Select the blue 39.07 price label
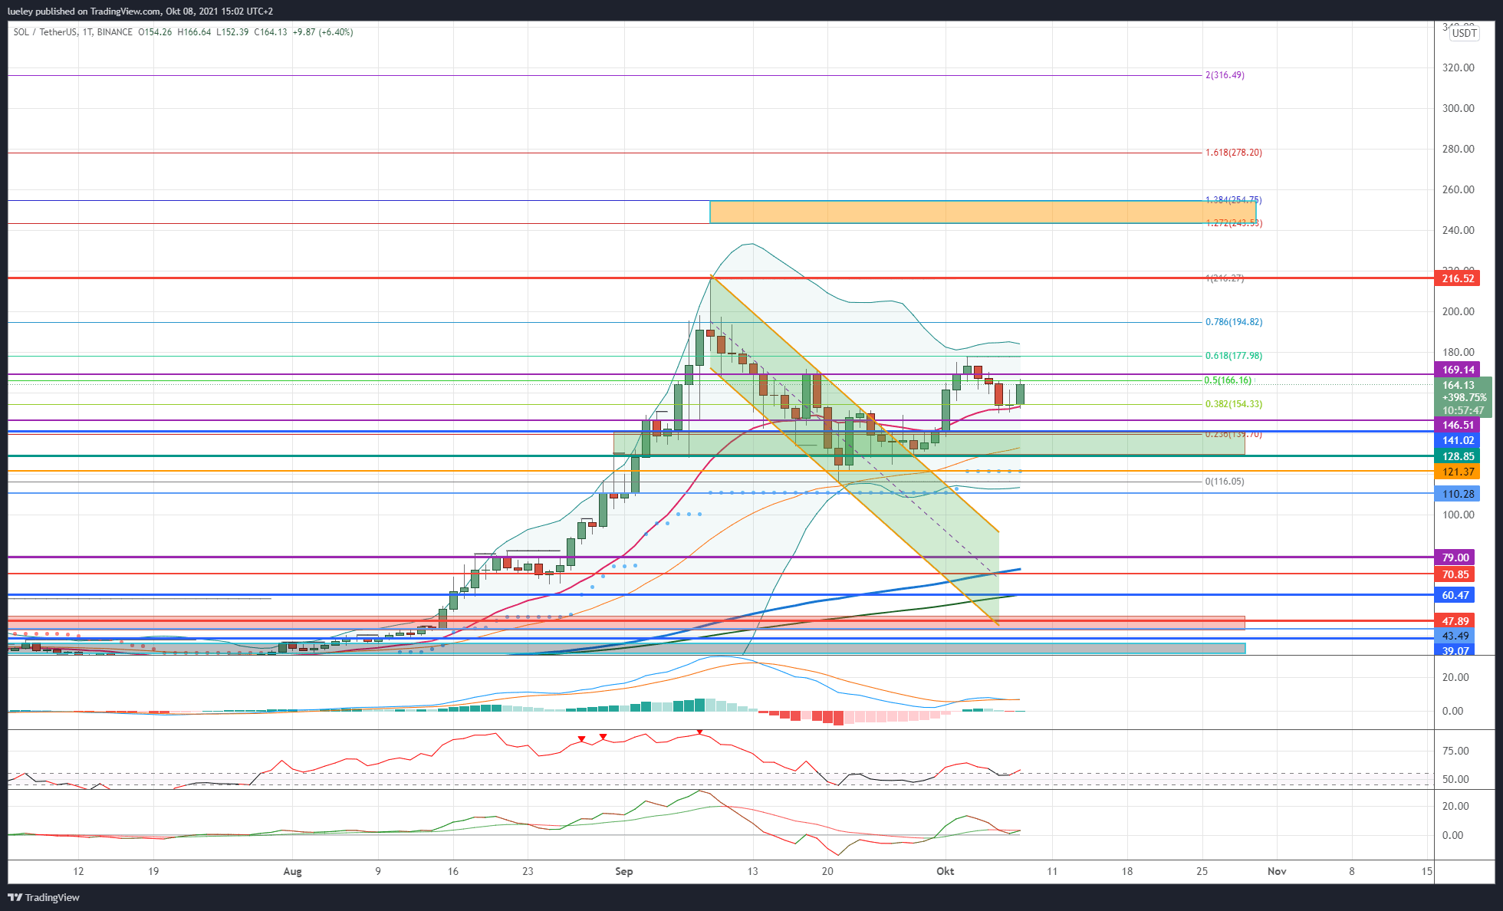Viewport: 1503px width, 911px height. point(1455,650)
